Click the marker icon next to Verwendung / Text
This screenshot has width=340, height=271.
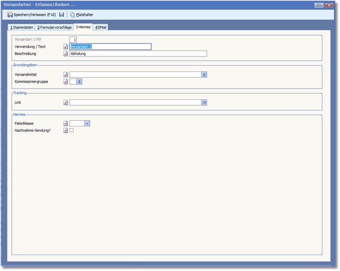66,47
